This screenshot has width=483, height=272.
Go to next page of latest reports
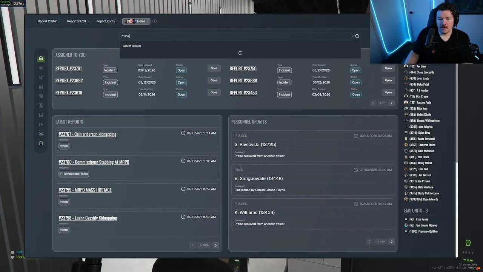point(215,245)
